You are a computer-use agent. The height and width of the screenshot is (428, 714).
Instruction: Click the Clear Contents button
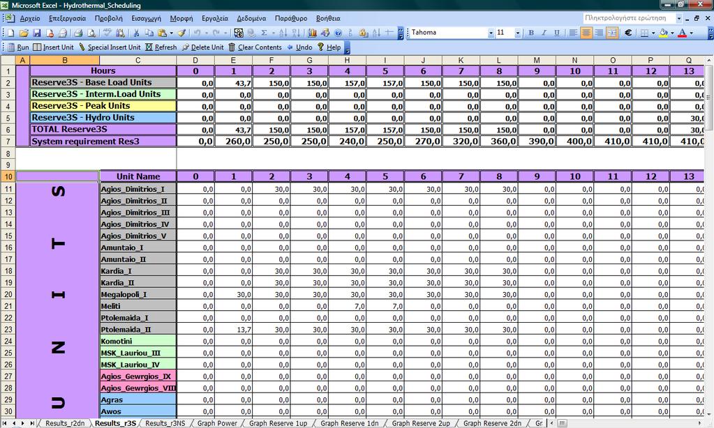(255, 47)
